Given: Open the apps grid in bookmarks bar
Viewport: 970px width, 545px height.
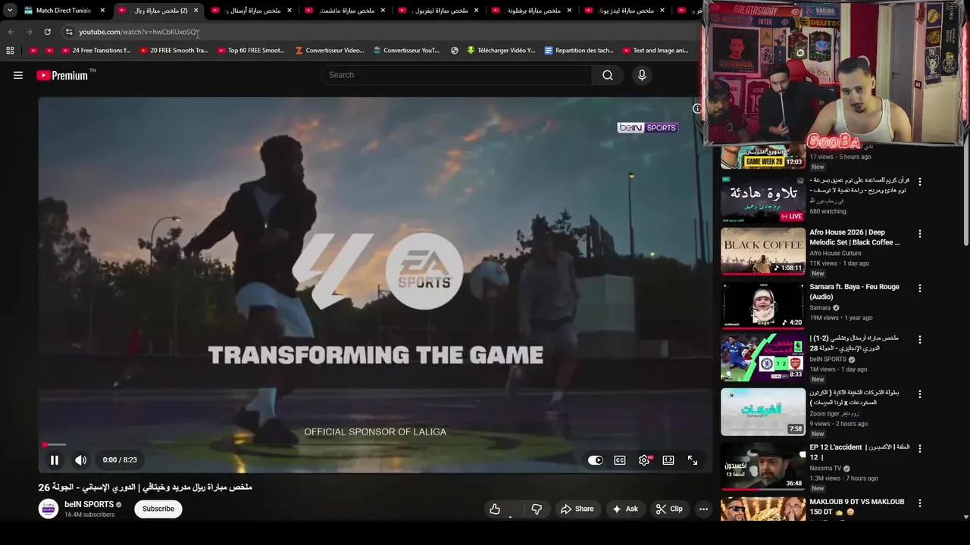Looking at the screenshot, I should click(x=10, y=51).
